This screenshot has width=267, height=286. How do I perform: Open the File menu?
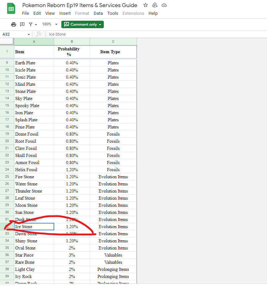tap(25, 13)
